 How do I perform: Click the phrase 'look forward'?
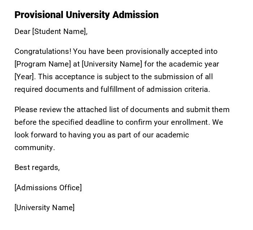coord(36,135)
